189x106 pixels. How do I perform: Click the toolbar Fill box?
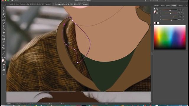[x=3, y=60]
